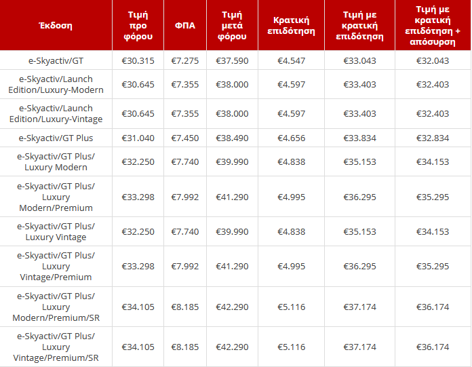Click the €31.040 pre-tax price cell
This screenshot has width=472, height=367.
tap(138, 138)
